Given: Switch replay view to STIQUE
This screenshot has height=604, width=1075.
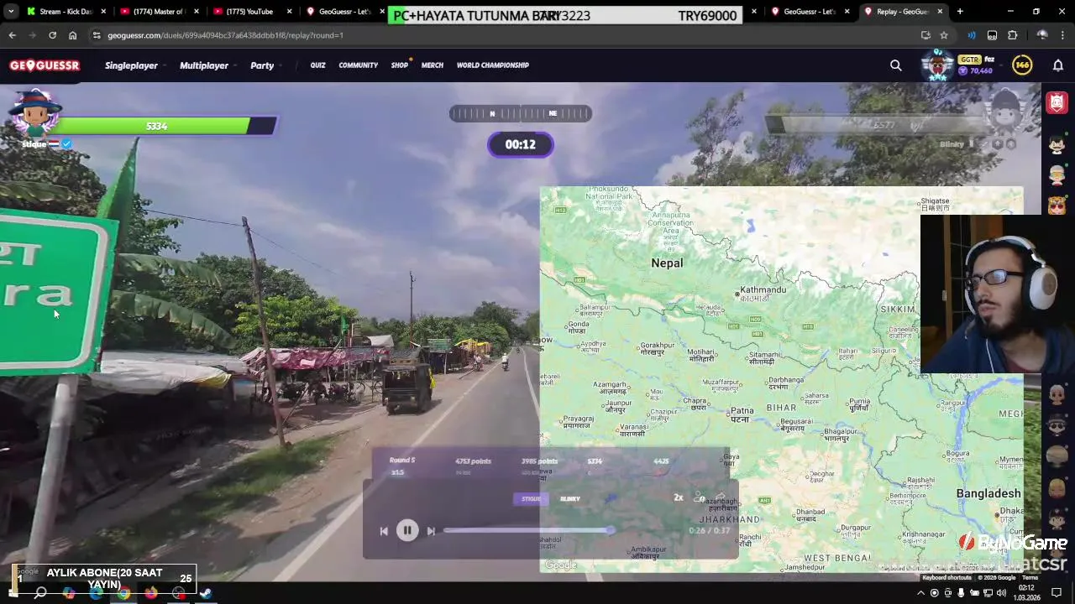Looking at the screenshot, I should coord(532,499).
